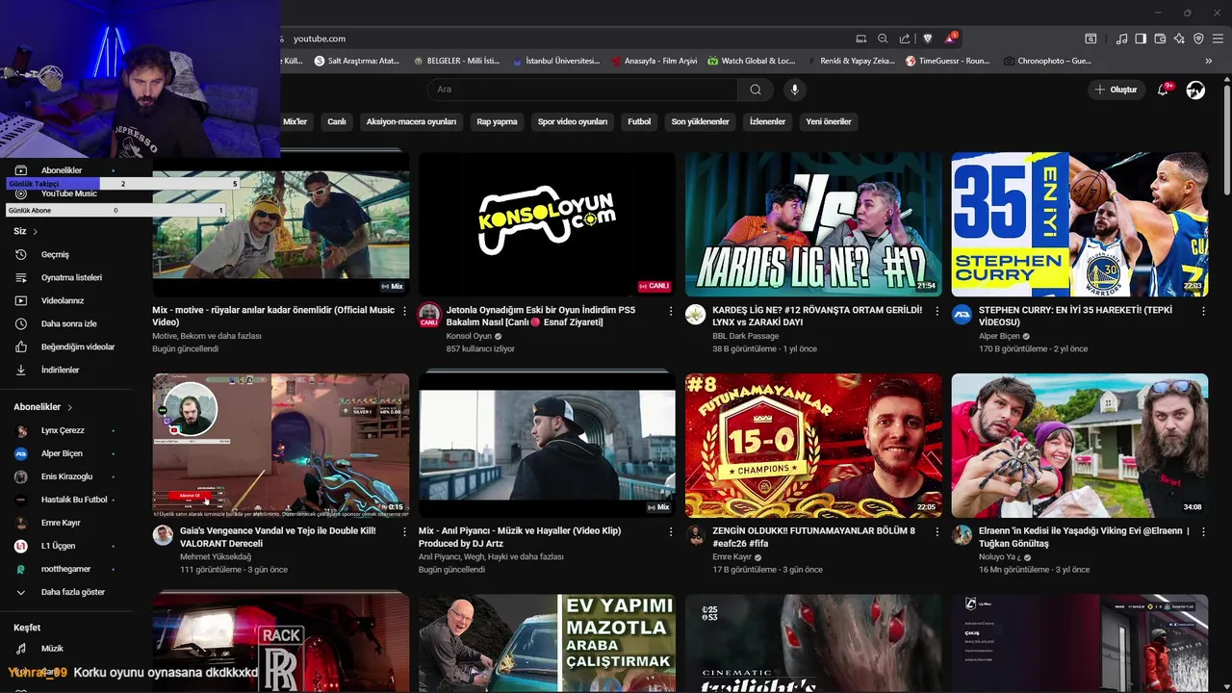The width and height of the screenshot is (1232, 693).
Task: Expand the Siz section header
Action: coord(26,232)
